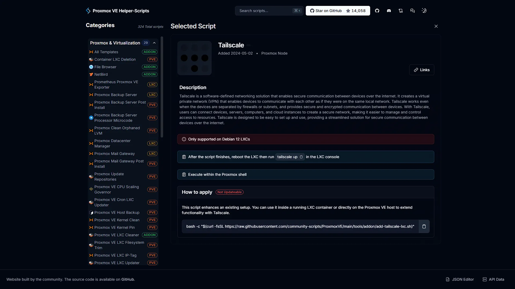Open the Links dropdown button

[x=422, y=70]
